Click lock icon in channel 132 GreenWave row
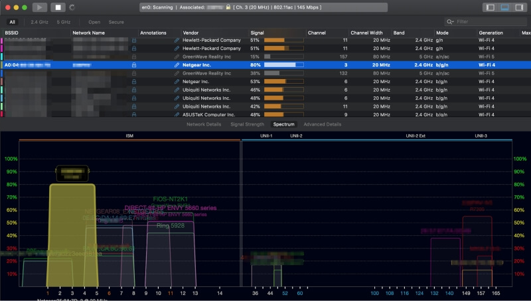The image size is (531, 301). click(x=134, y=73)
